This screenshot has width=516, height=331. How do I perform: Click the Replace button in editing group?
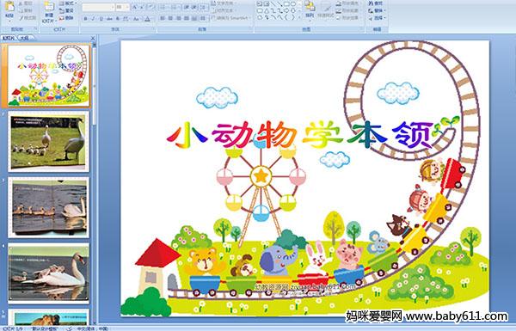coord(376,10)
